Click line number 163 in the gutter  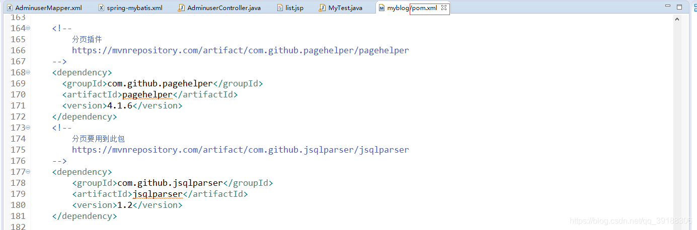coord(18,17)
